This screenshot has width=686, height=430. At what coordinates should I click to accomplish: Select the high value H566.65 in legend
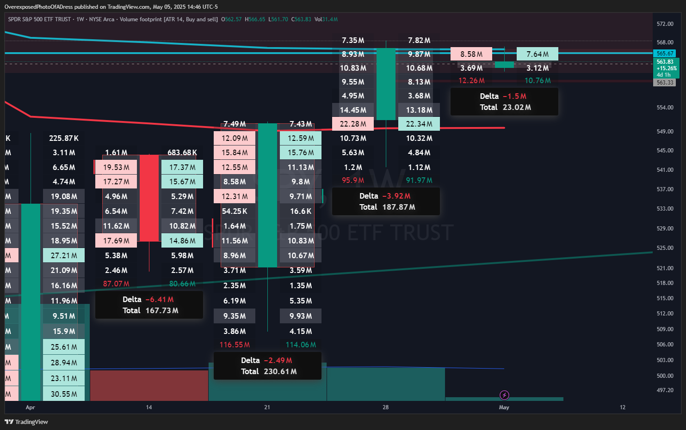(255, 19)
